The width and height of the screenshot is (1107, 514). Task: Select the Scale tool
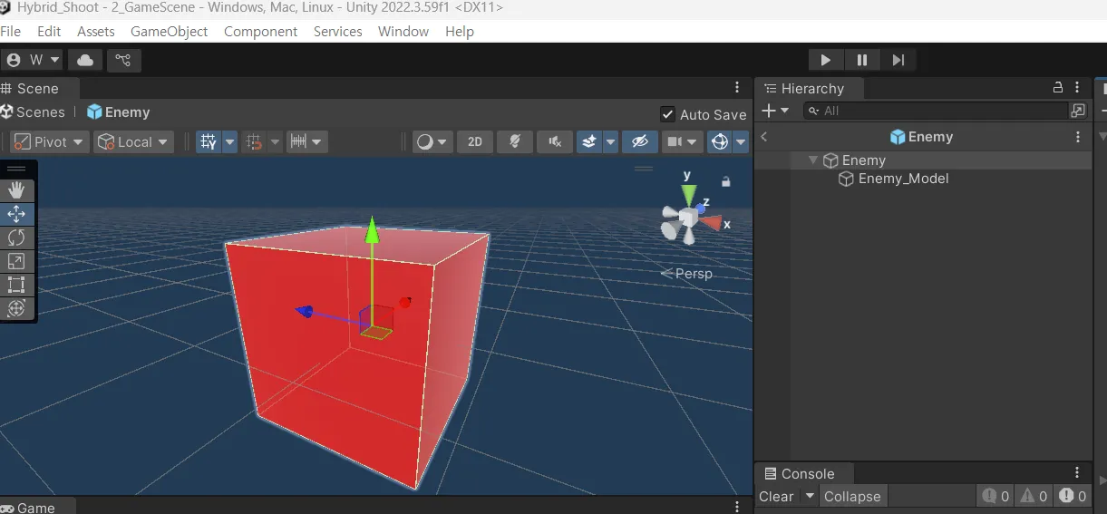point(16,261)
